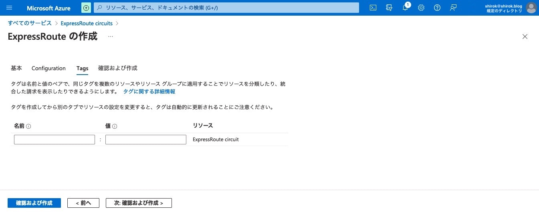Go to すべてのサービス breadcrumb
This screenshot has height=215, width=539.
(x=30, y=23)
